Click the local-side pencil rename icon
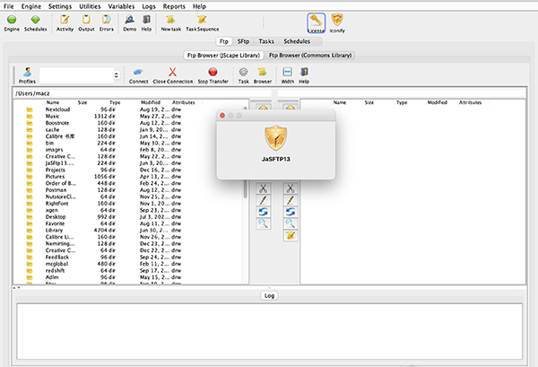538x367 pixels. pos(263,200)
